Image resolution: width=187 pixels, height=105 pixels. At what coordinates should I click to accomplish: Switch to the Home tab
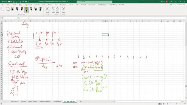(8, 5)
